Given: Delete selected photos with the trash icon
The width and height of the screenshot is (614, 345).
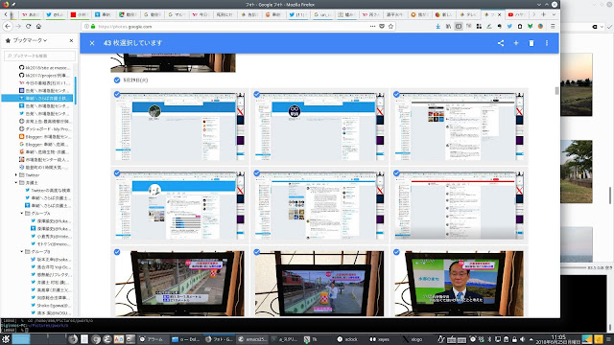Looking at the screenshot, I should (x=531, y=43).
